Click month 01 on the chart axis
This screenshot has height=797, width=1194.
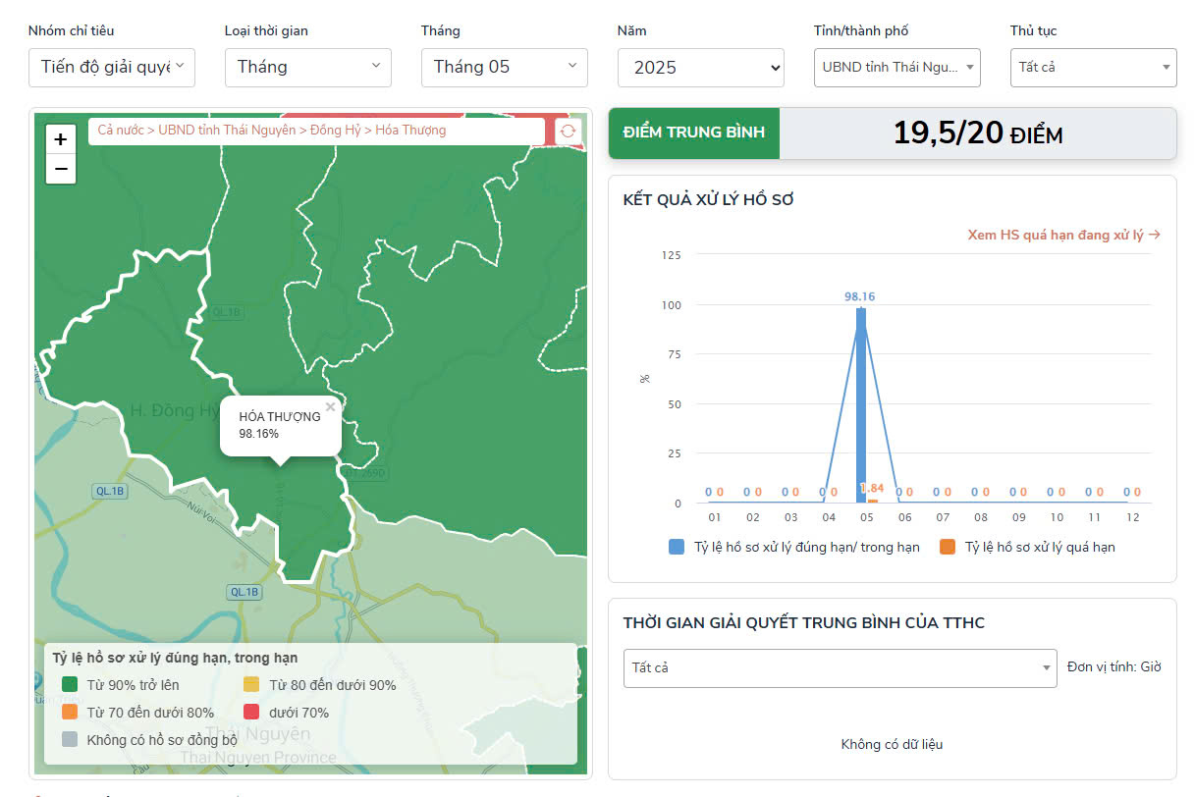(714, 517)
